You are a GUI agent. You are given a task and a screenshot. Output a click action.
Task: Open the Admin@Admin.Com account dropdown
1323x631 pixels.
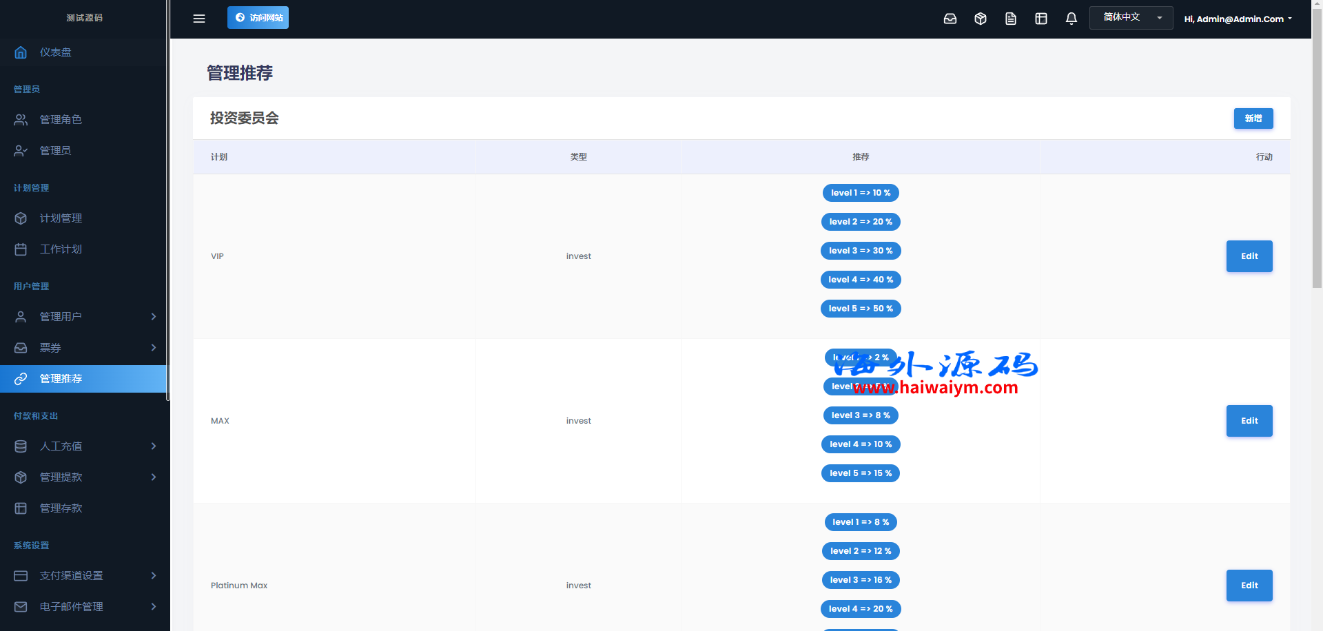pos(1238,19)
